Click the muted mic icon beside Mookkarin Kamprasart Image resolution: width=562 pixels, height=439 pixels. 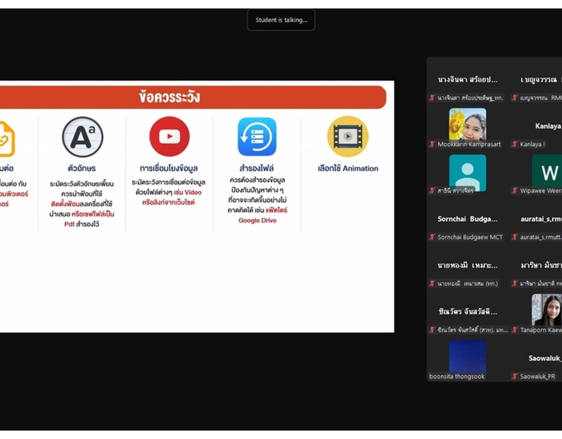pyautogui.click(x=432, y=144)
